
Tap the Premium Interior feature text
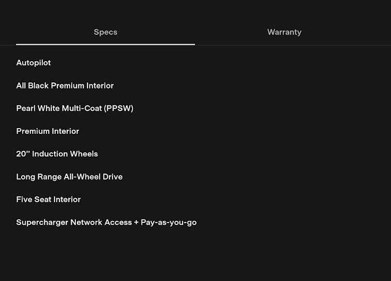pyautogui.click(x=47, y=131)
